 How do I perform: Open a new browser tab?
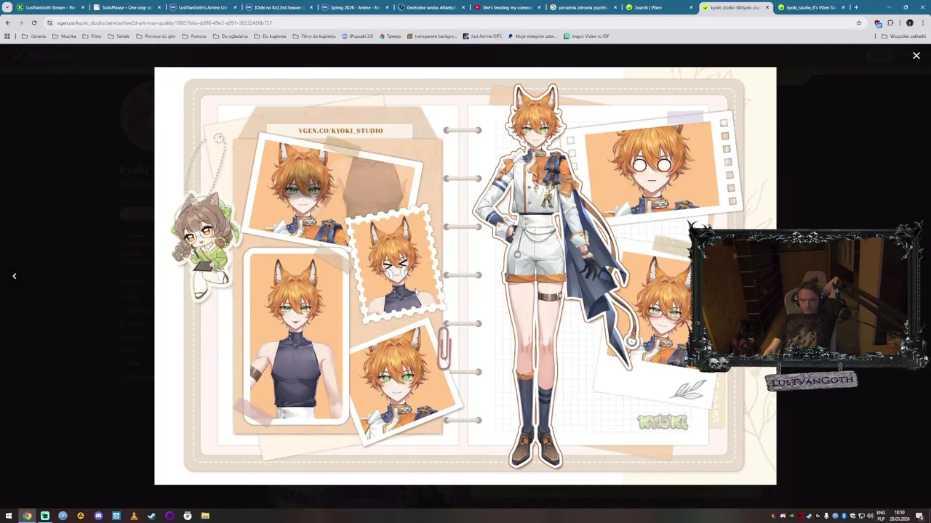856,7
